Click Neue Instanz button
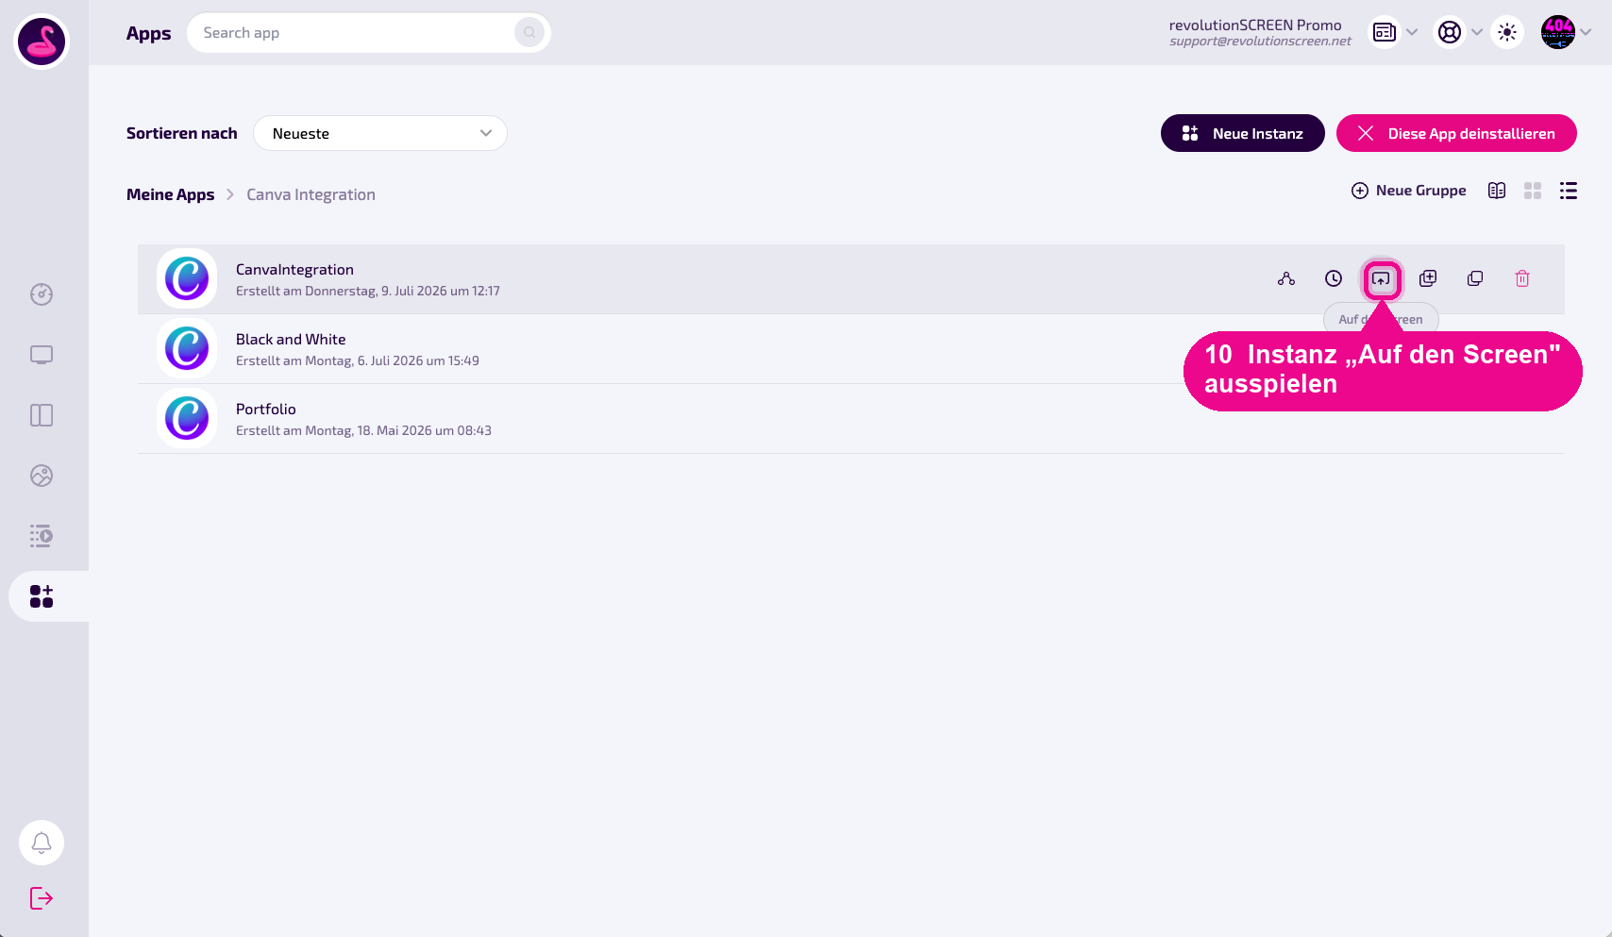Viewport: 1612px width, 937px height. click(x=1242, y=133)
